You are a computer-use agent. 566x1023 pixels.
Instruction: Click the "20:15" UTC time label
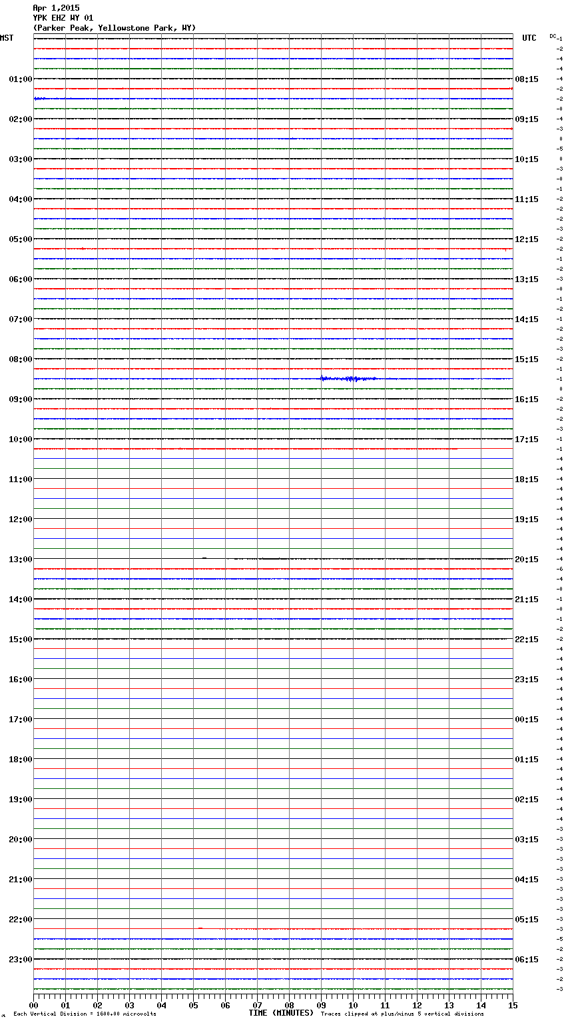[527, 560]
